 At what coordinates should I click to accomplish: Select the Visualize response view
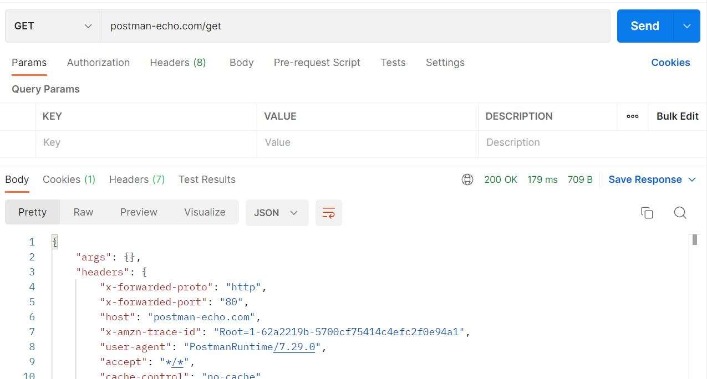coord(204,212)
